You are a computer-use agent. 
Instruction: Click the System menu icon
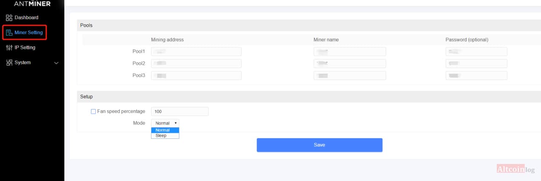point(9,63)
